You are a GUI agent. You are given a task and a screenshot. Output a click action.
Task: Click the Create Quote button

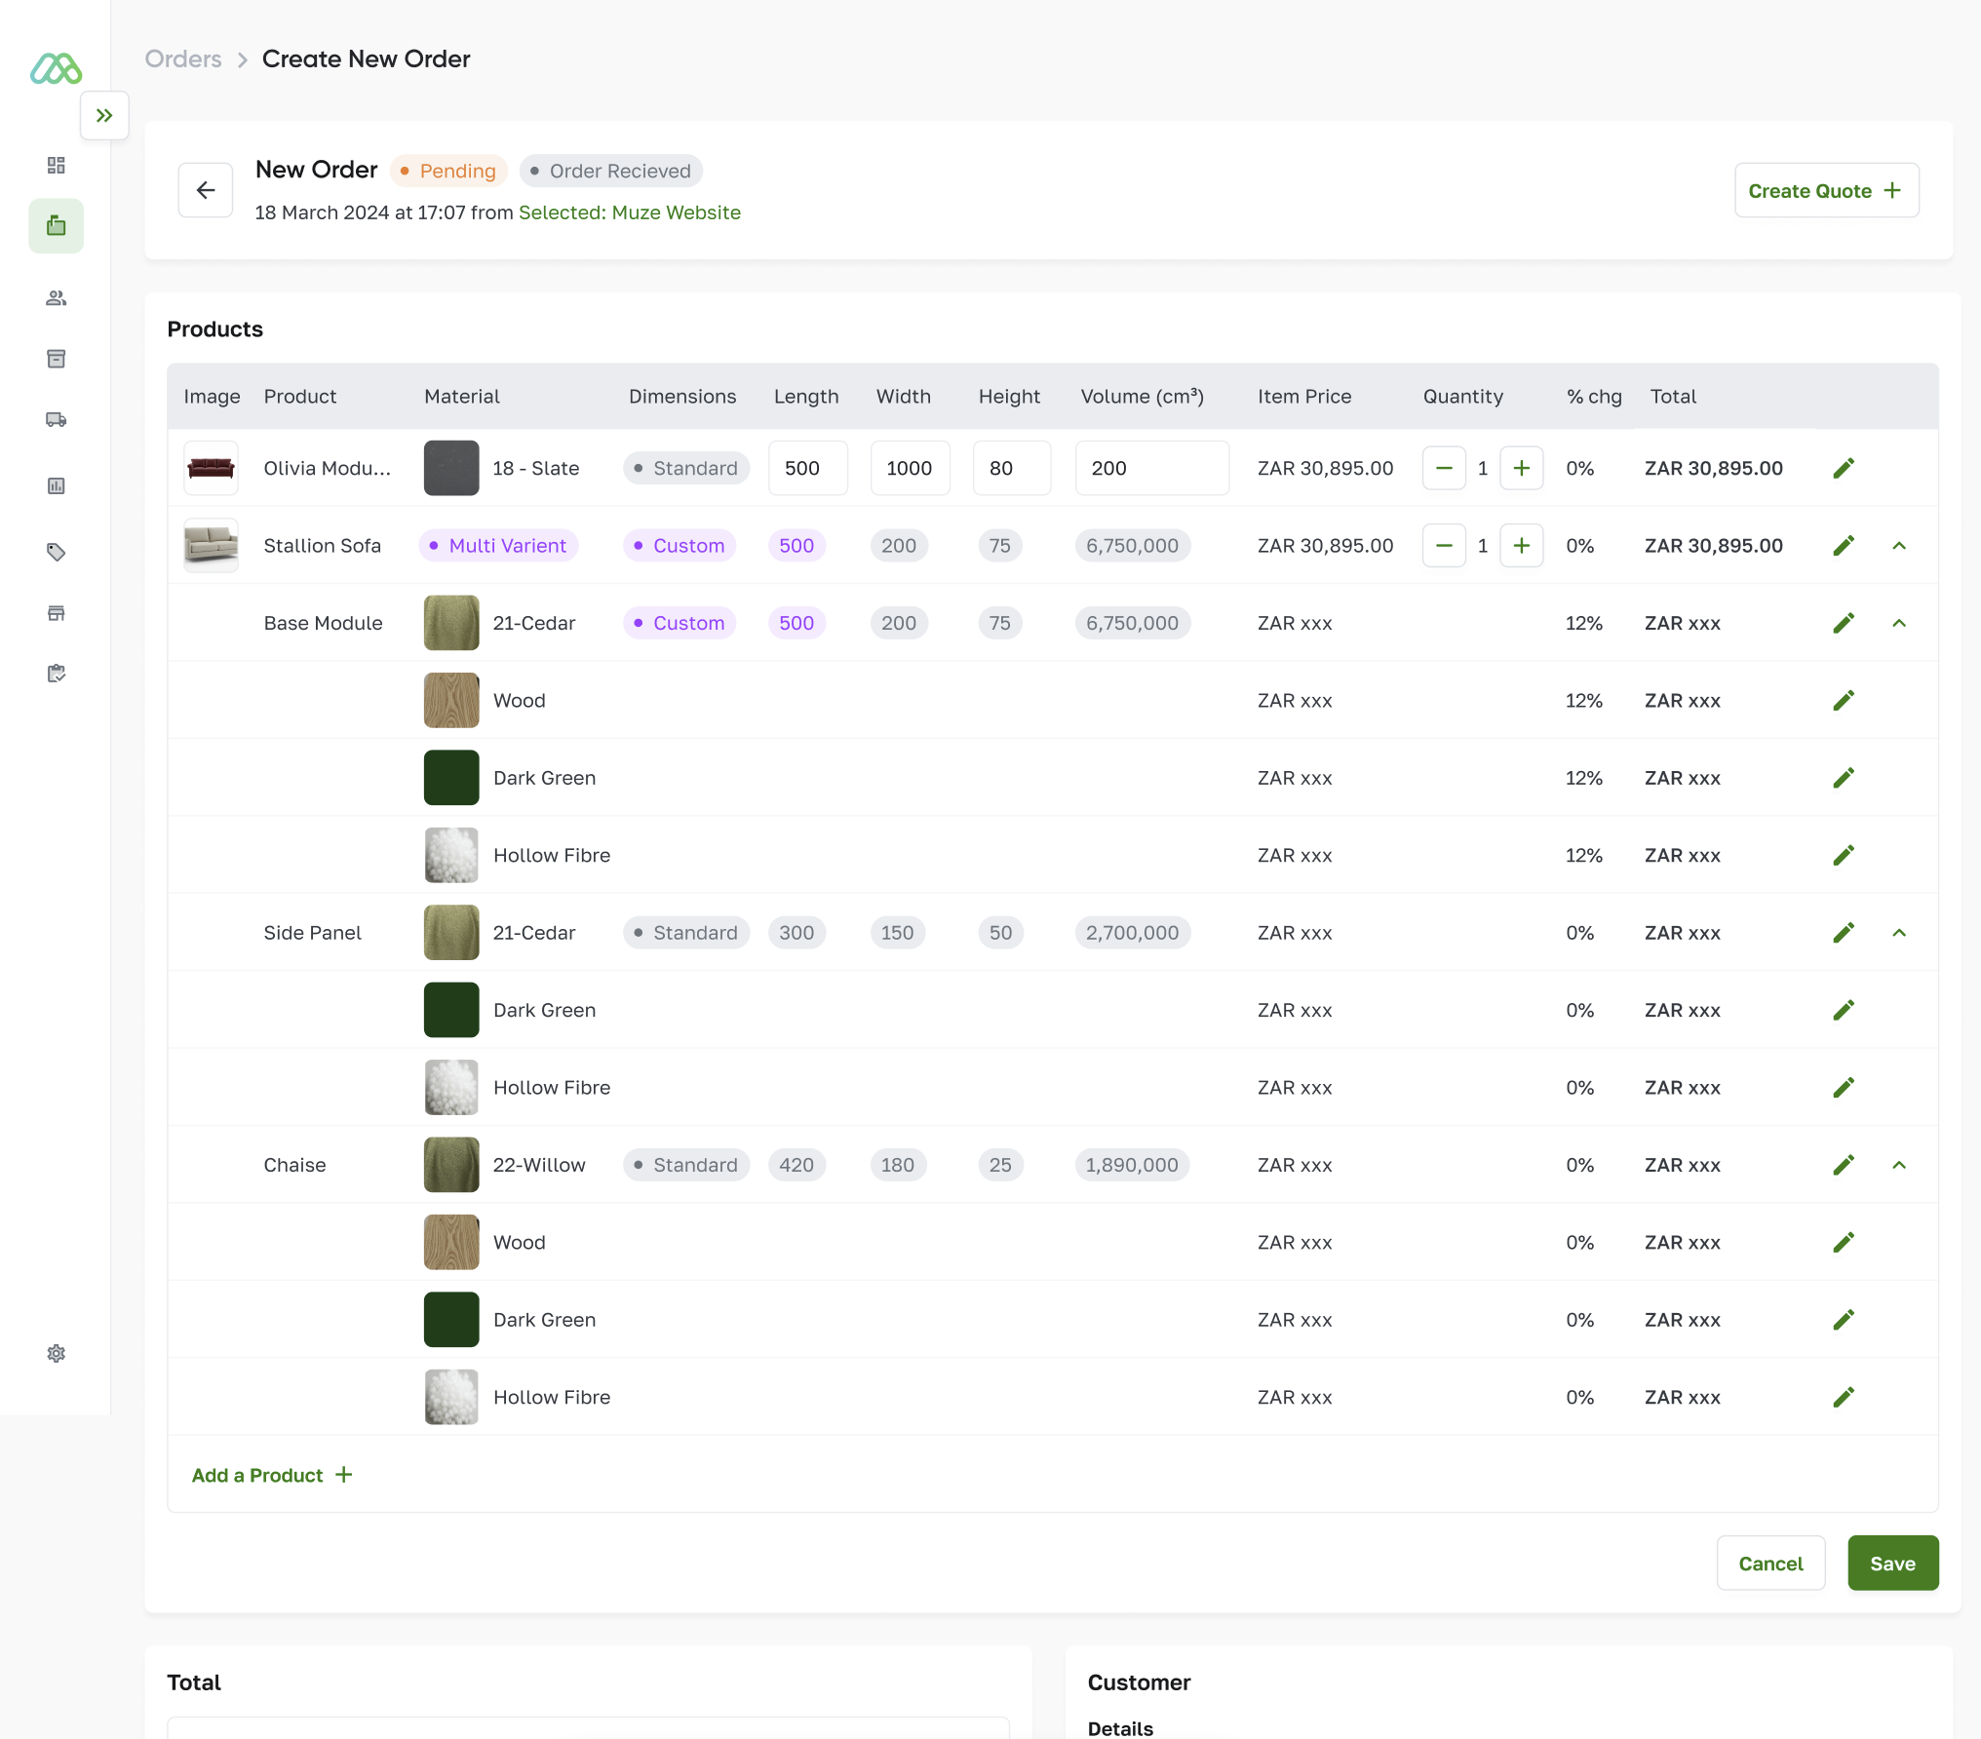pyautogui.click(x=1825, y=191)
